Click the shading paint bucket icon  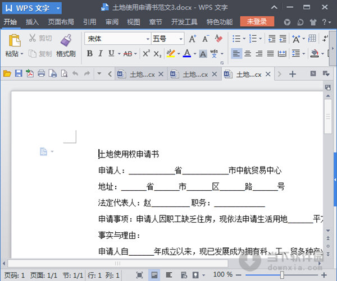coord(315,53)
